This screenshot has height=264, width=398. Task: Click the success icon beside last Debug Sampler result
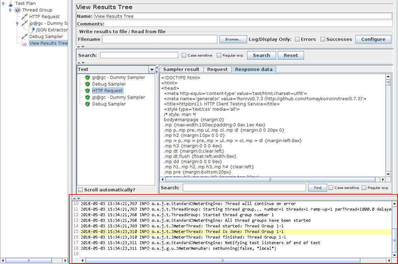pos(87,104)
